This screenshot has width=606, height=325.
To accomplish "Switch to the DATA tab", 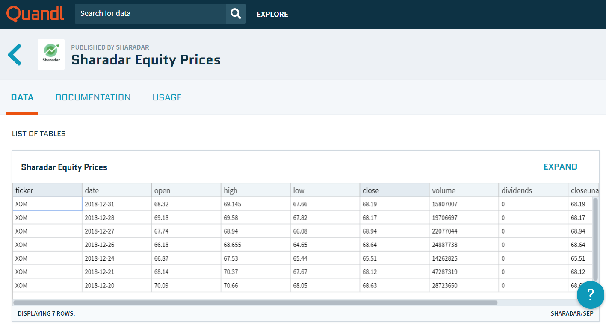I will click(x=22, y=97).
